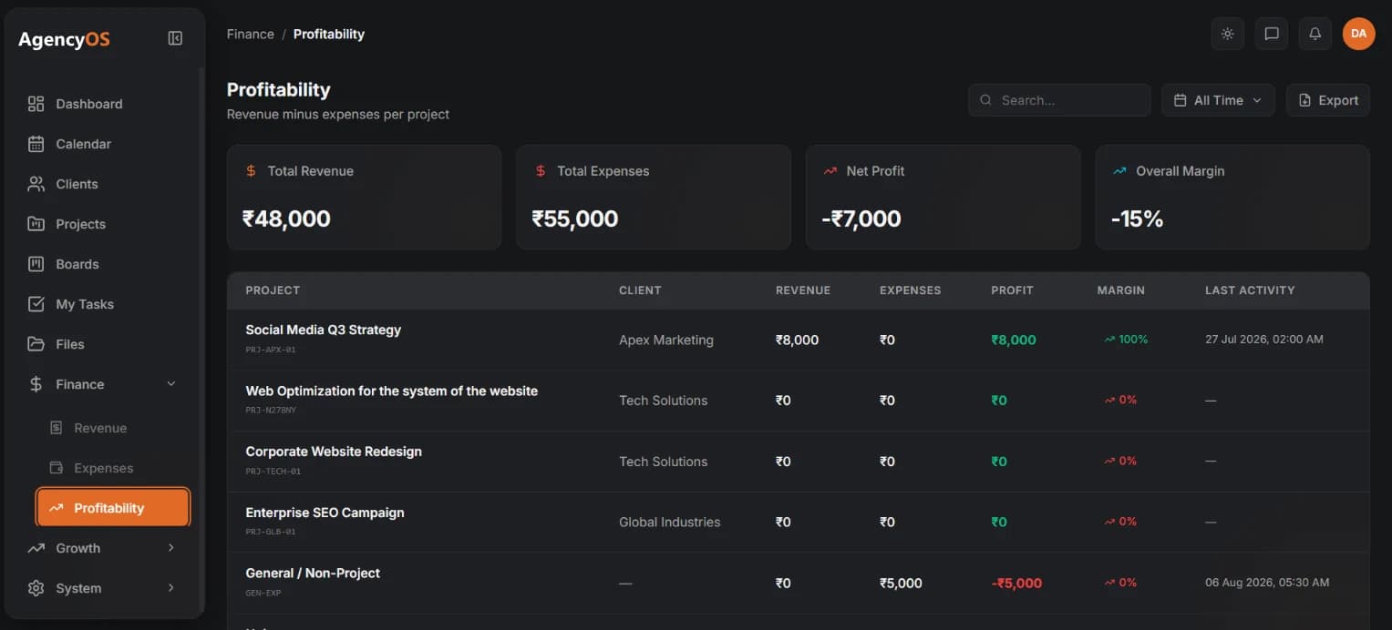
Task: Open messages via chat bubble icon
Action: pos(1272,34)
